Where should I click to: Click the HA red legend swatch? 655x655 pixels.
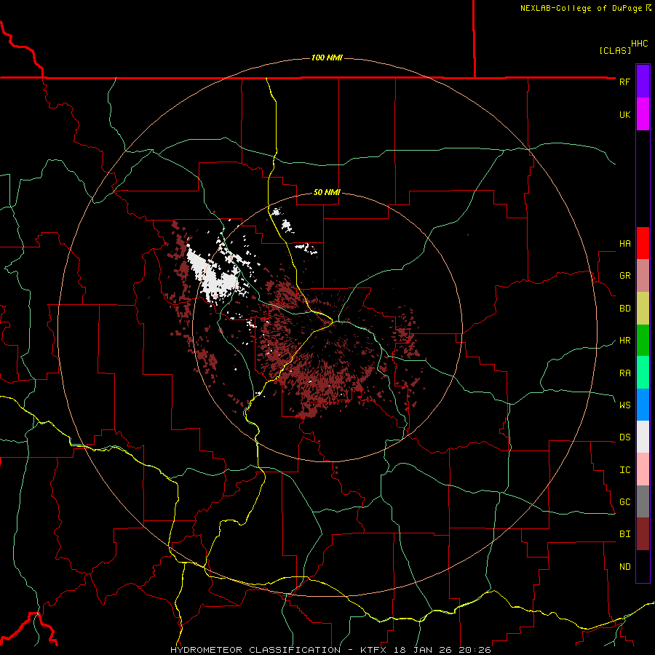pyautogui.click(x=643, y=243)
